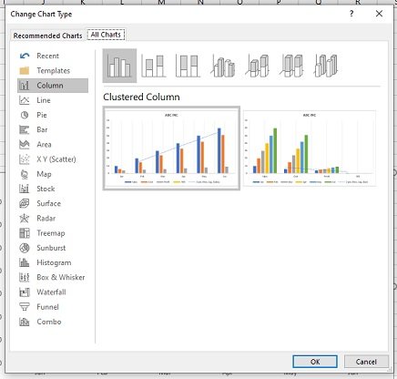
Task: Open the Stock chart category
Action: pyautogui.click(x=53, y=189)
